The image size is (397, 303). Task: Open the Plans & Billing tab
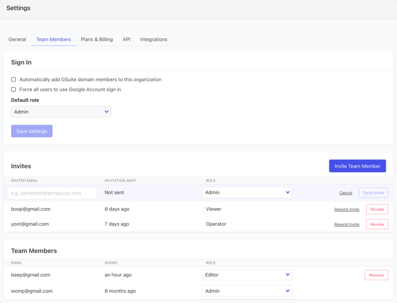point(97,39)
